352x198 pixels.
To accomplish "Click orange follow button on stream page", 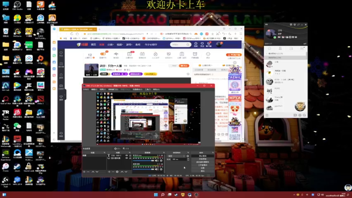I will (184, 66).
